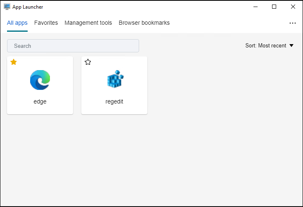The width and height of the screenshot is (303, 207).
Task: Click the App Launcher title bar icon
Action: [7, 7]
